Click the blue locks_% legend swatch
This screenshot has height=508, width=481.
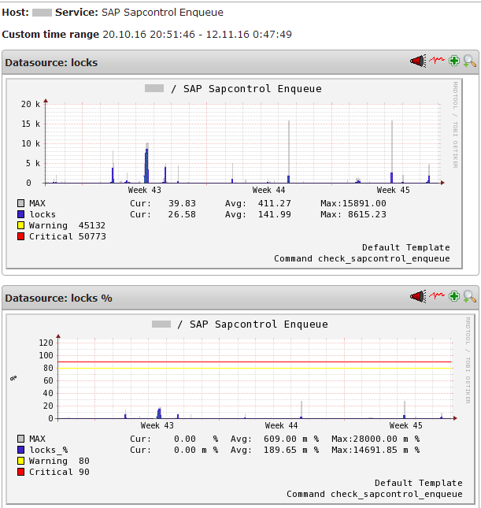coord(21,450)
